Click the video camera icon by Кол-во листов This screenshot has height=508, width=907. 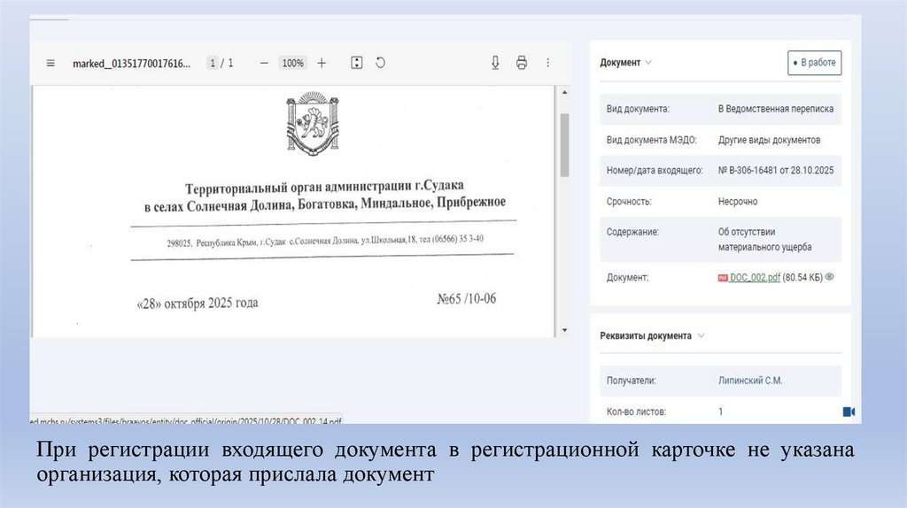(849, 412)
